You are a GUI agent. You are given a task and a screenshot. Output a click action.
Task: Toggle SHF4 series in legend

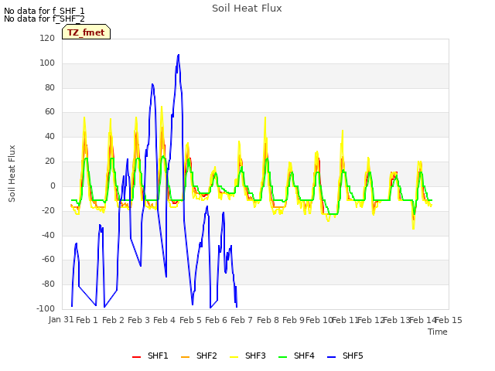(296, 356)
